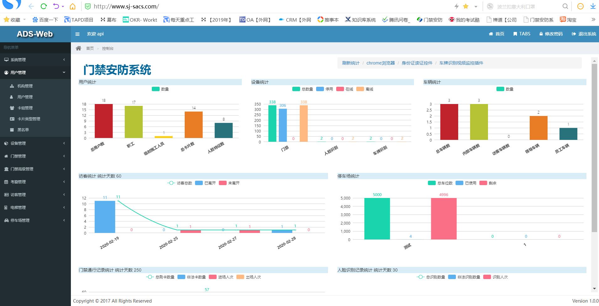
Task: Toggle 停用 series in 设备统计 legend
Action: 325,89
